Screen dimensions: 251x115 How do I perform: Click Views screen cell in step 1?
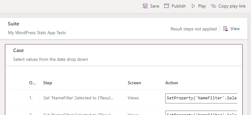(x=133, y=98)
